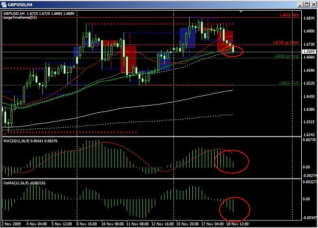Click the 0.00778 MACD scale value

309,140
